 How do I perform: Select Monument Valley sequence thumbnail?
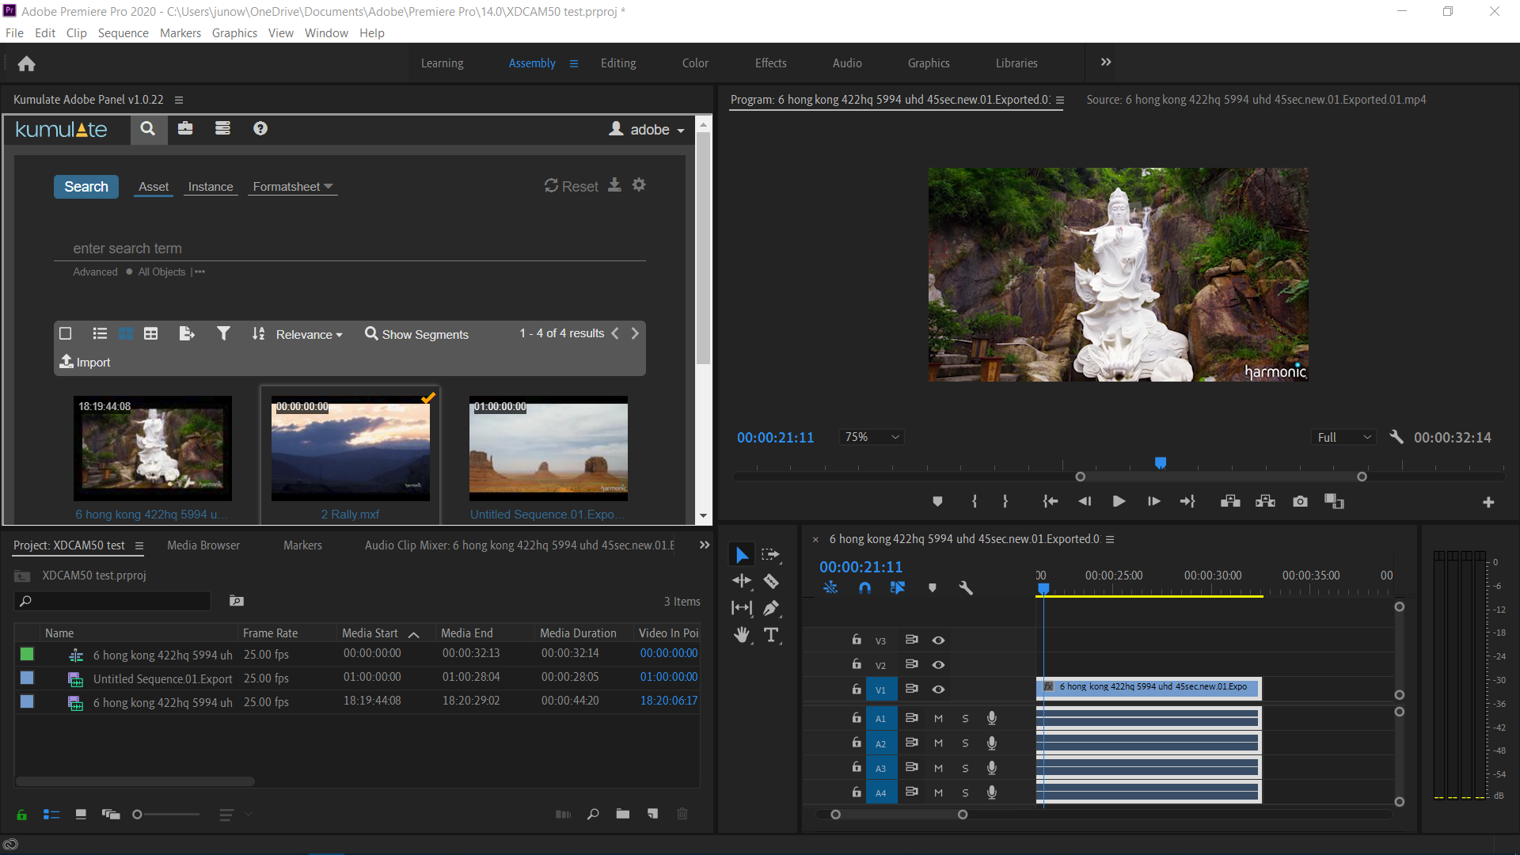click(549, 448)
